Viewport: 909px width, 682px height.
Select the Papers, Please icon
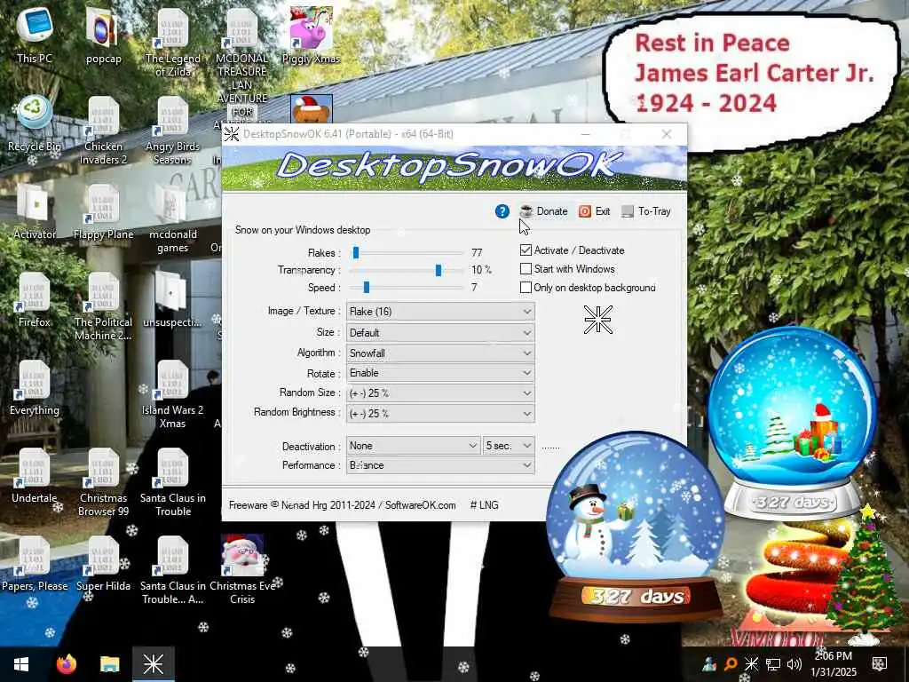pyautogui.click(x=35, y=564)
